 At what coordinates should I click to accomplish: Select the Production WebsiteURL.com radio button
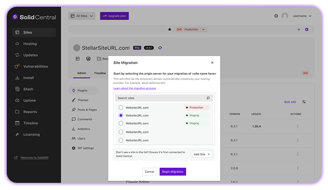click(x=121, y=108)
